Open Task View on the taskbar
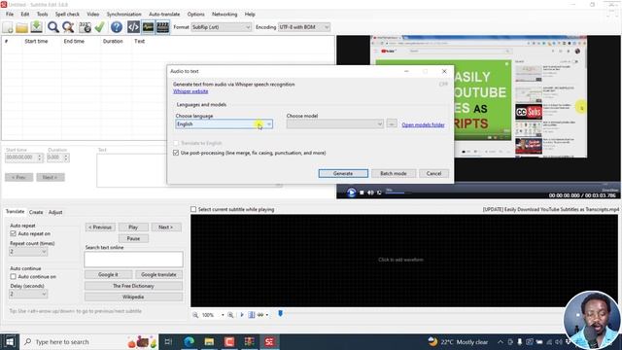Image resolution: width=622 pixels, height=350 pixels. (168, 341)
